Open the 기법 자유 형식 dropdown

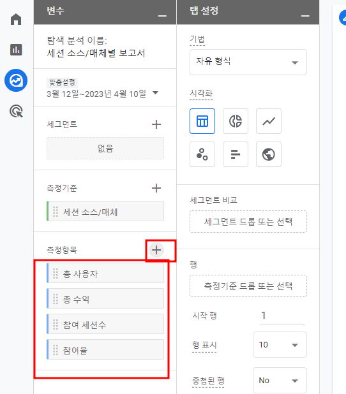coord(248,62)
